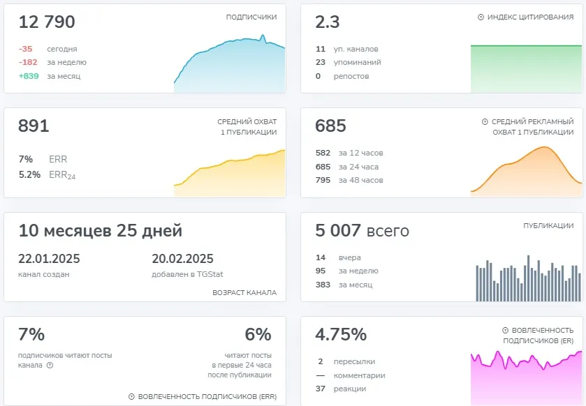Click the комментарии row

tap(351, 375)
